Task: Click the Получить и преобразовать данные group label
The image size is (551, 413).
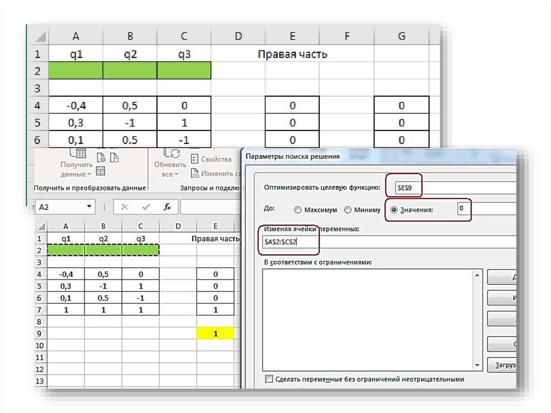Action: click(90, 188)
